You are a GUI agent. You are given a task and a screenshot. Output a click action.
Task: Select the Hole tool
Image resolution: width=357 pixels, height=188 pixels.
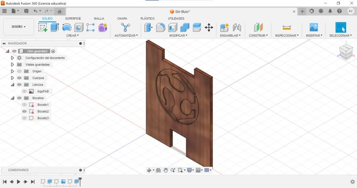pyautogui.click(x=79, y=27)
